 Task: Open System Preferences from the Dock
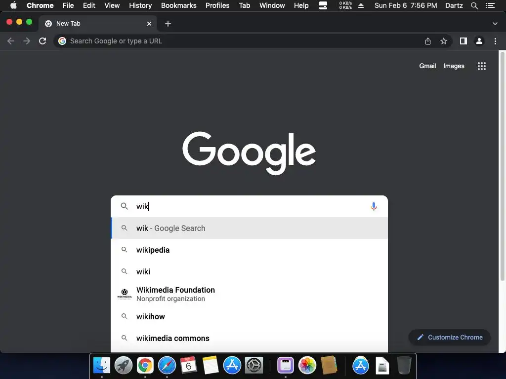254,366
